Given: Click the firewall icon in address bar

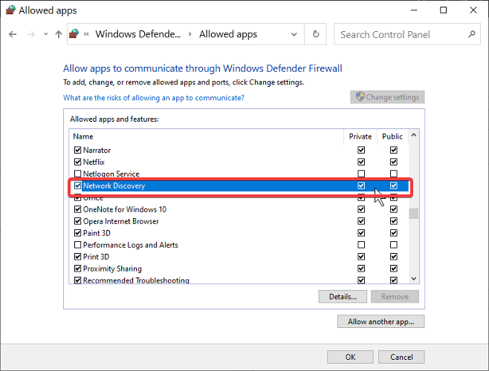Looking at the screenshot, I should pos(74,34).
